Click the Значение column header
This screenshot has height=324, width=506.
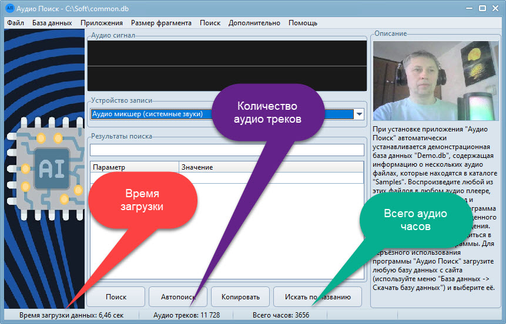coord(270,167)
